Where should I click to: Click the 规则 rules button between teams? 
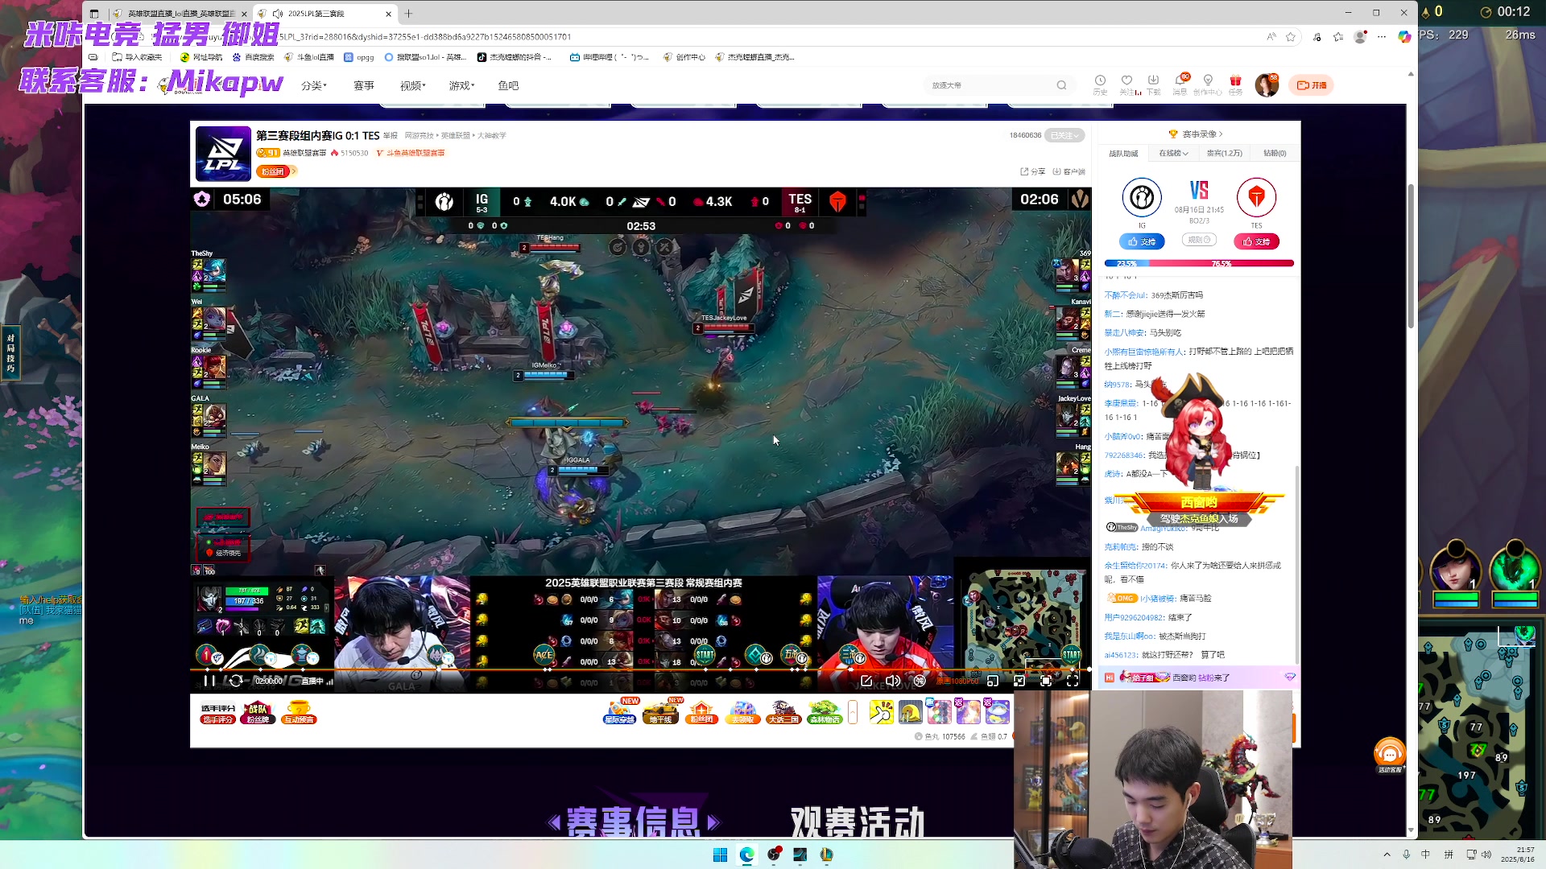coord(1199,240)
